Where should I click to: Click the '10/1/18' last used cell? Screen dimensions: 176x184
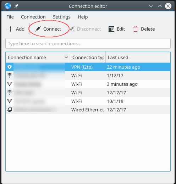coord(115,101)
